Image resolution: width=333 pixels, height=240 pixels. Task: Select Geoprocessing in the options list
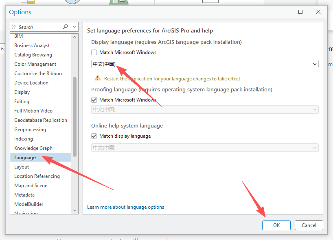pos(30,130)
